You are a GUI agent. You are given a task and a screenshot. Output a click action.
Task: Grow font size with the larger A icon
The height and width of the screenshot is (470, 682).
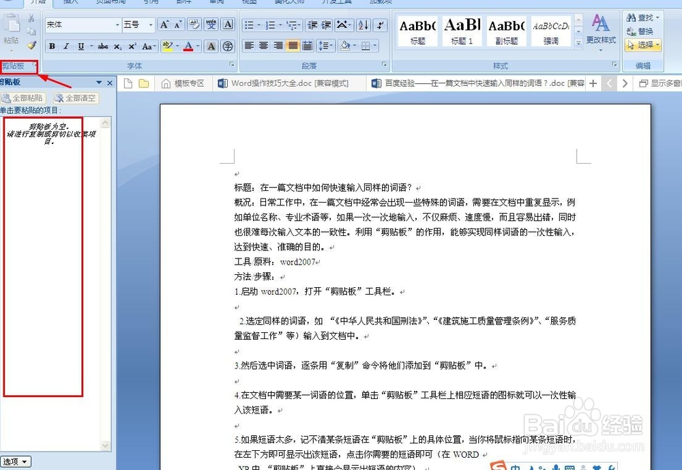[x=164, y=25]
